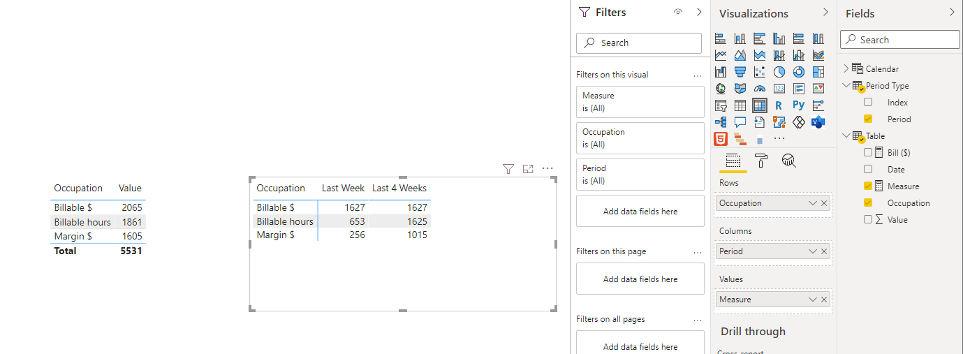Screen dimensions: 963x354
Task: Select the Python visual
Action: click(799, 105)
